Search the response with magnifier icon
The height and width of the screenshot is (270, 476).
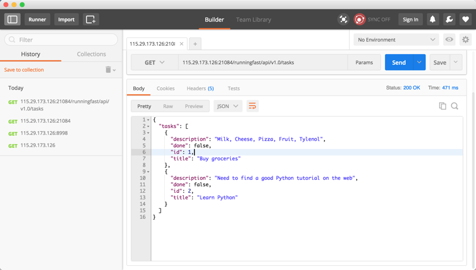coord(455,106)
